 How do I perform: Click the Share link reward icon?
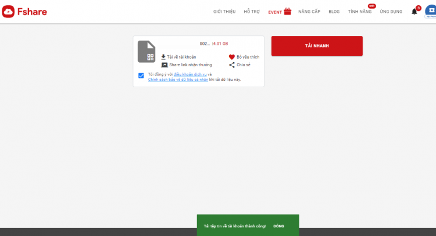[165, 65]
